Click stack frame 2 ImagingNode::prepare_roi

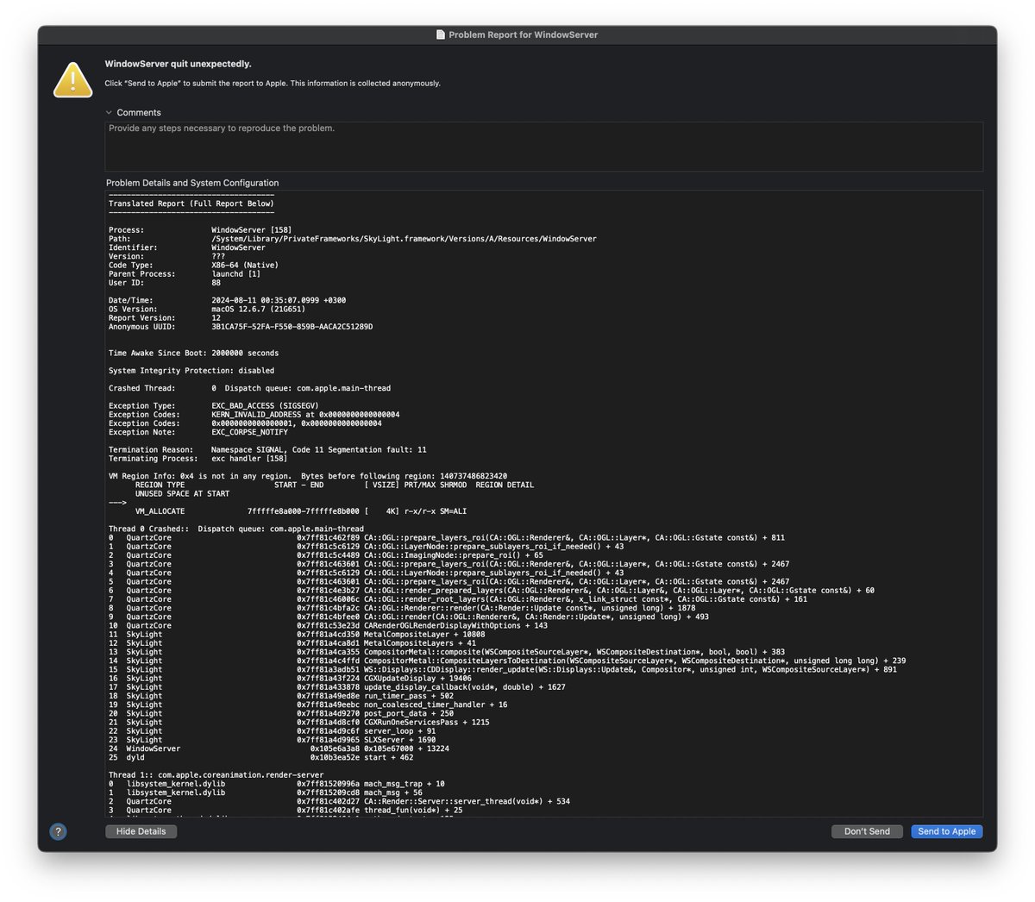coord(326,555)
